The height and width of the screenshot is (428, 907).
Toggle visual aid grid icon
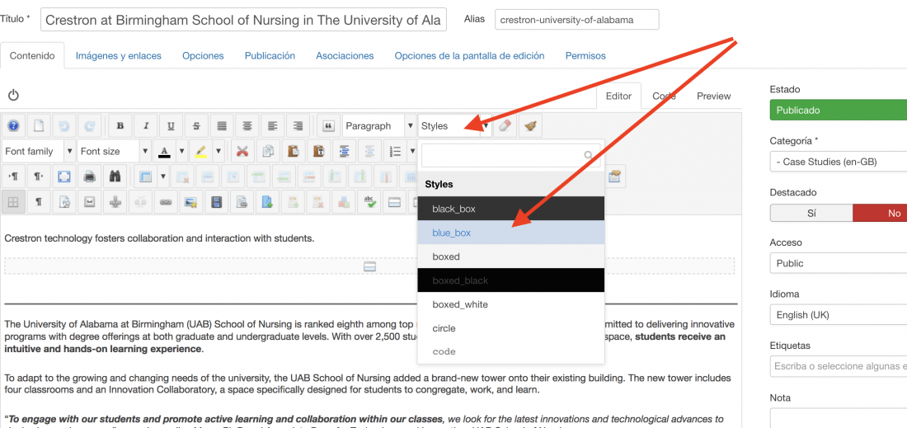(13, 201)
